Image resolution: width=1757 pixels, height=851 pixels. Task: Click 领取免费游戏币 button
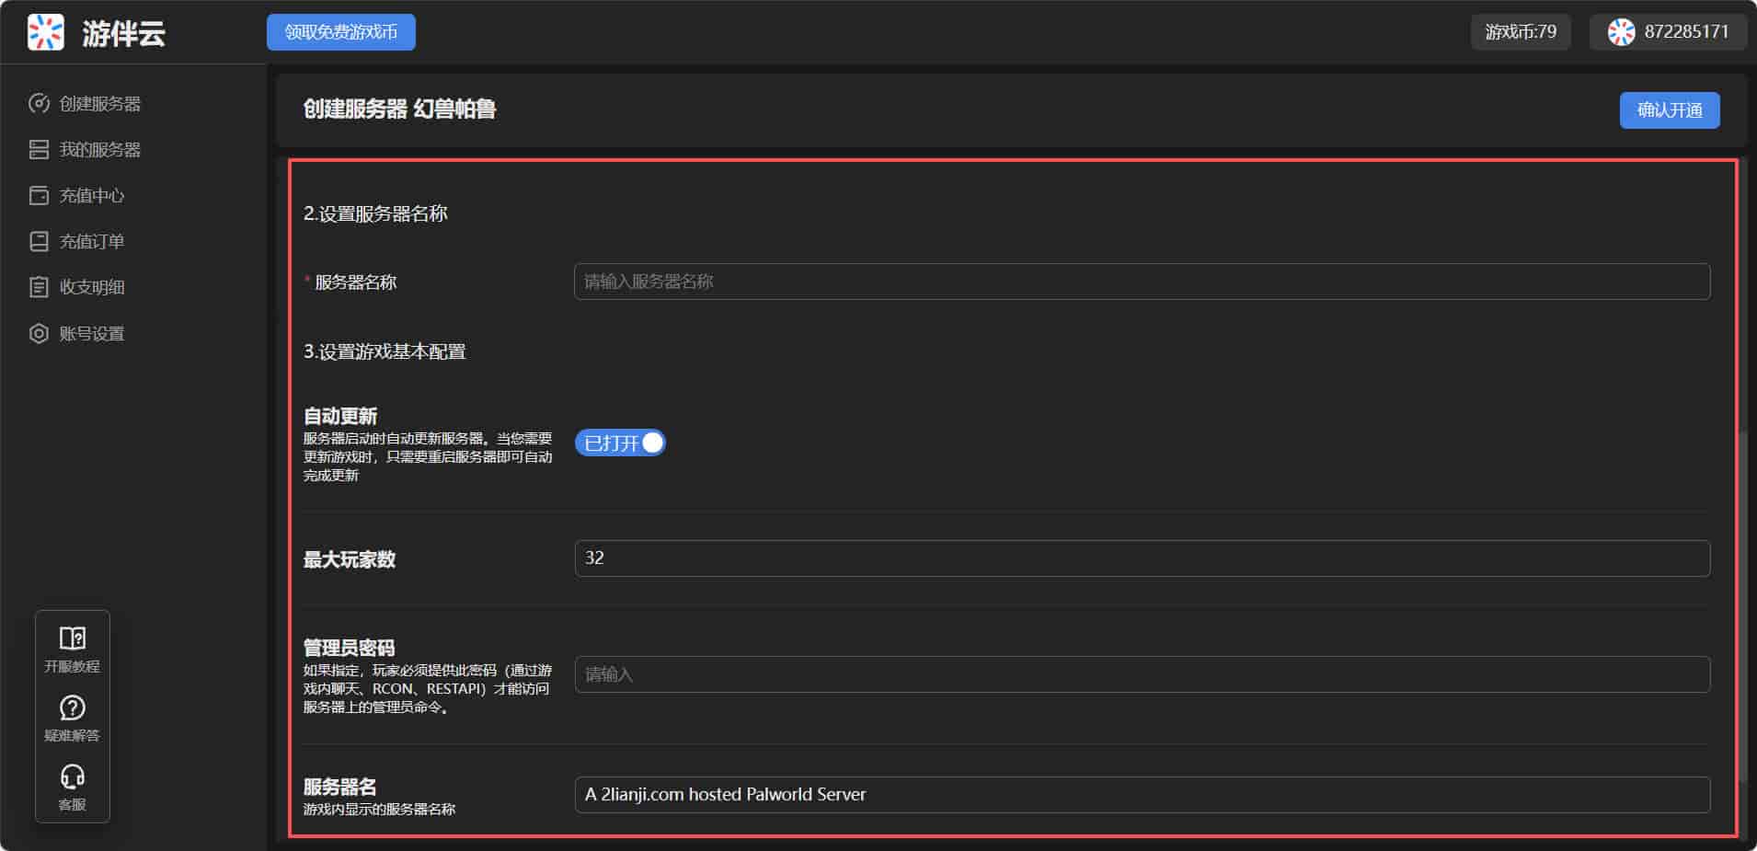(x=340, y=32)
